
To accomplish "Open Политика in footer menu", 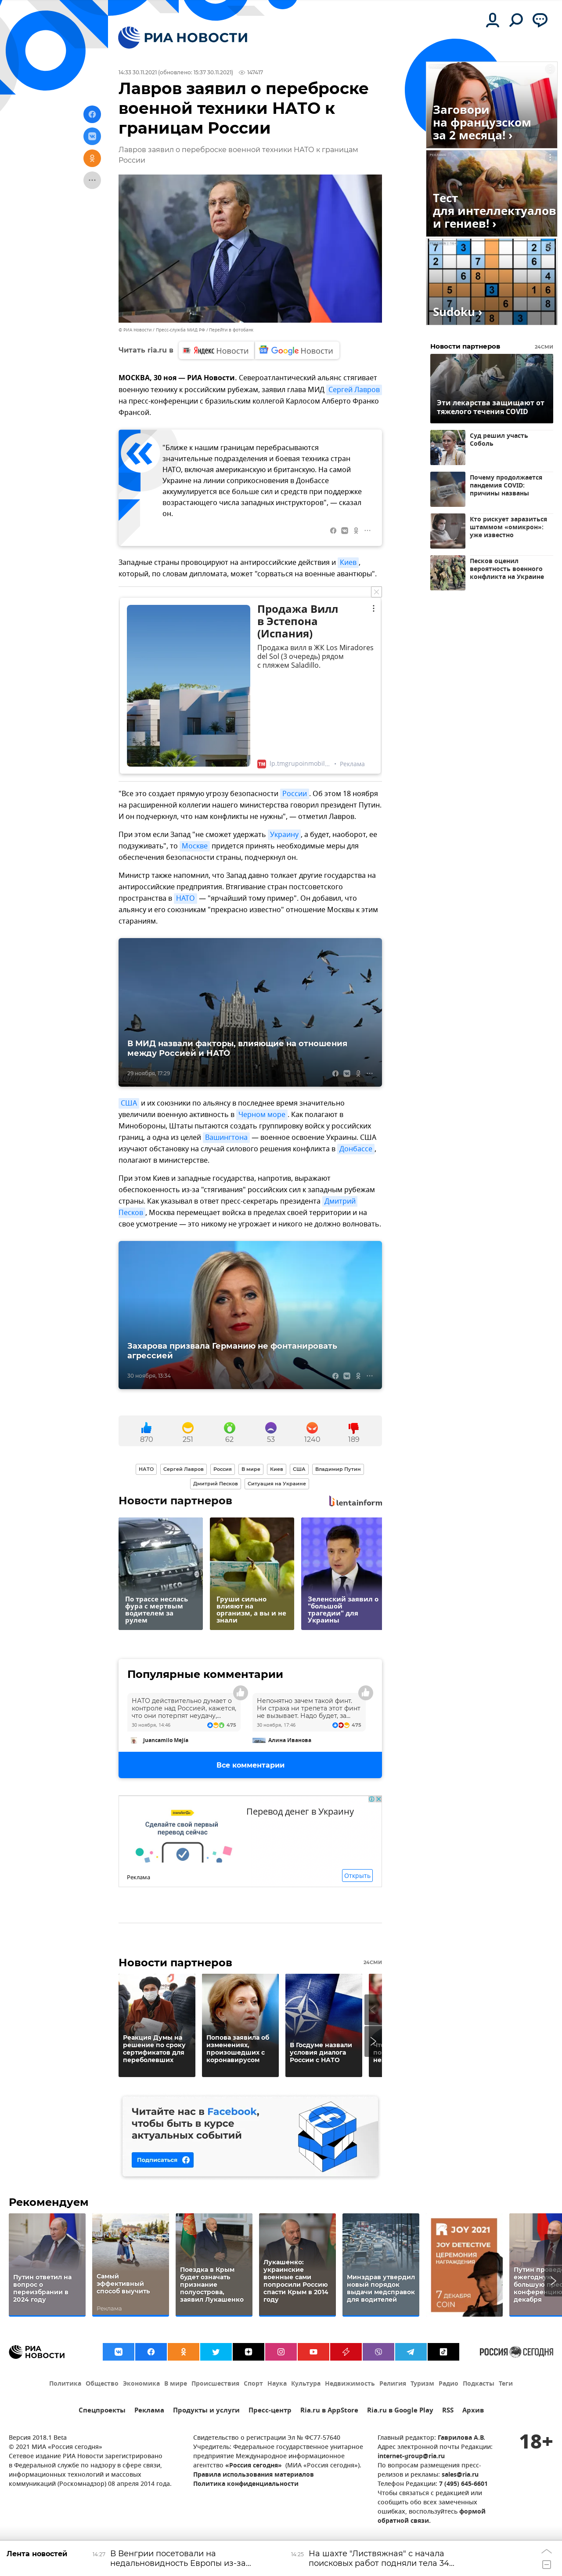I will [x=65, y=2383].
